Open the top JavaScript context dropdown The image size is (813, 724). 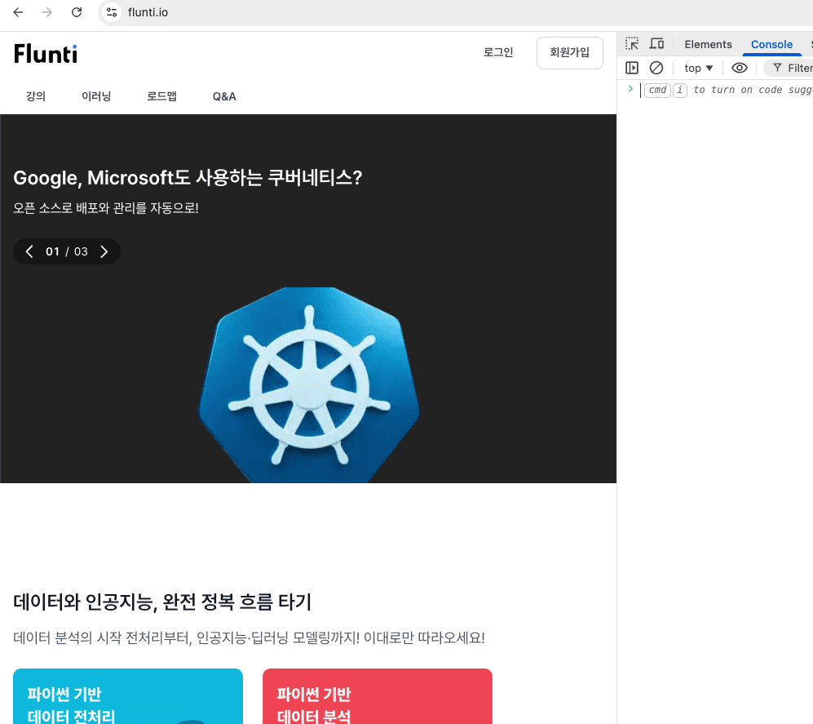click(698, 68)
